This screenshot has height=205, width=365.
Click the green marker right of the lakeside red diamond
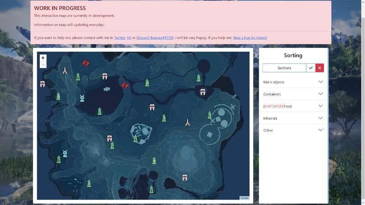pyautogui.click(x=147, y=83)
